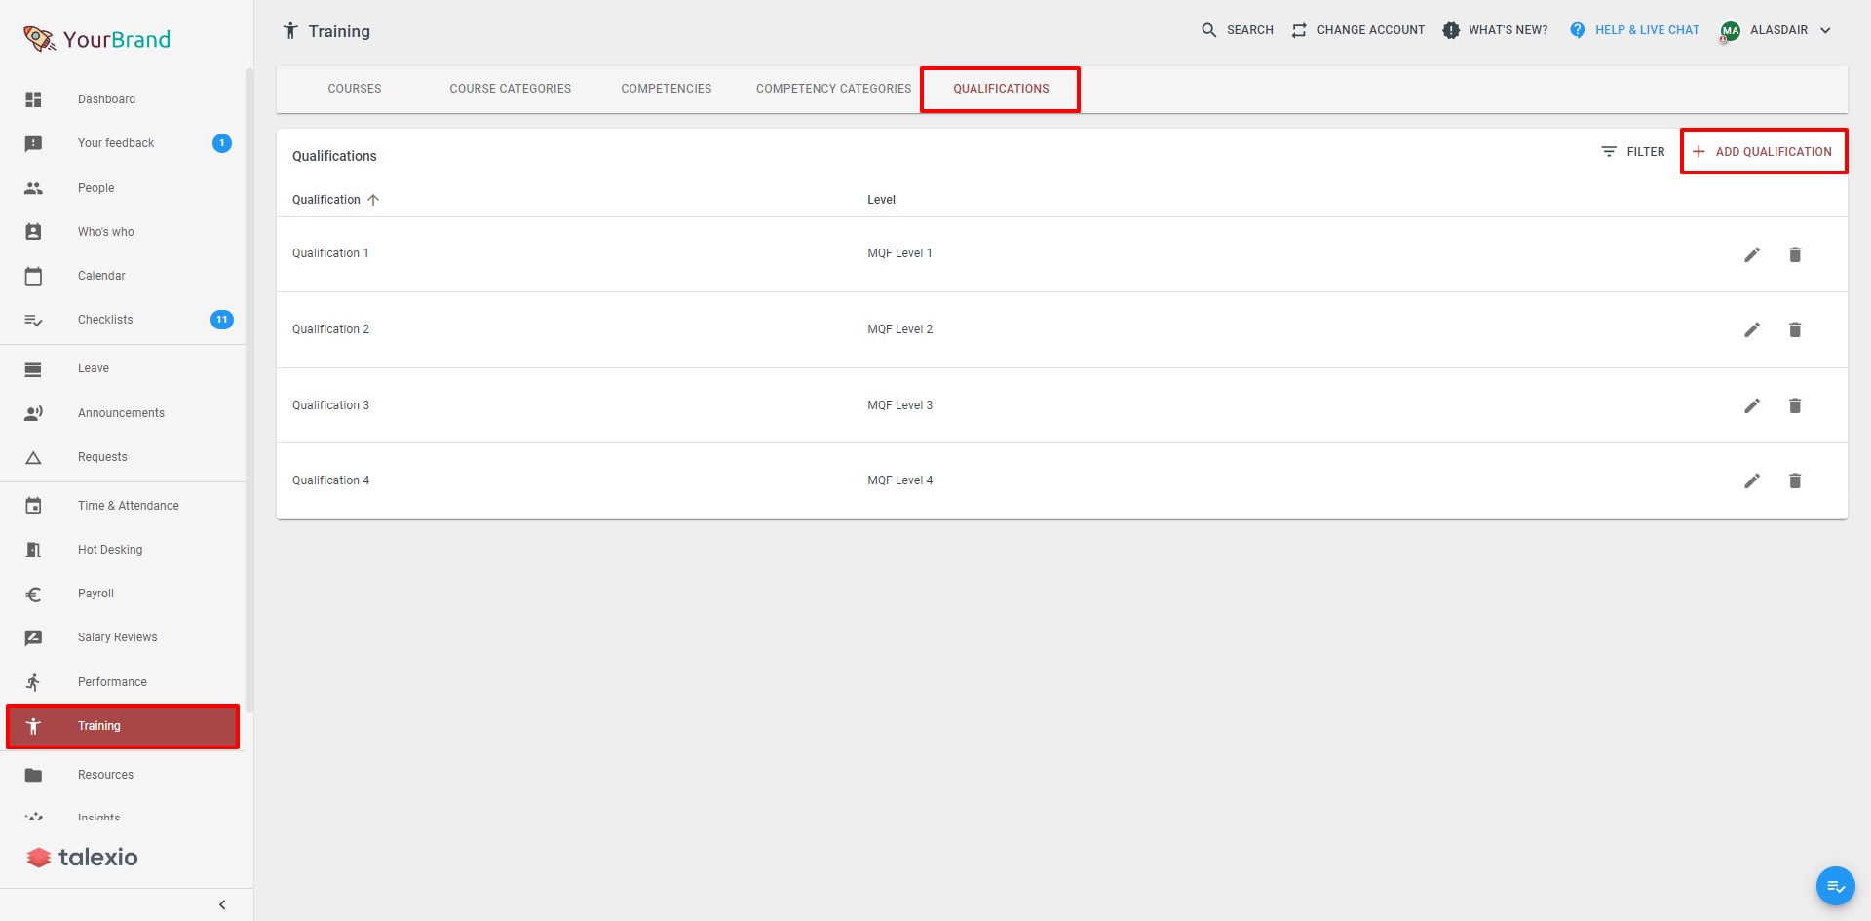Click the Who's who badge icon
The image size is (1871, 921).
(33, 232)
